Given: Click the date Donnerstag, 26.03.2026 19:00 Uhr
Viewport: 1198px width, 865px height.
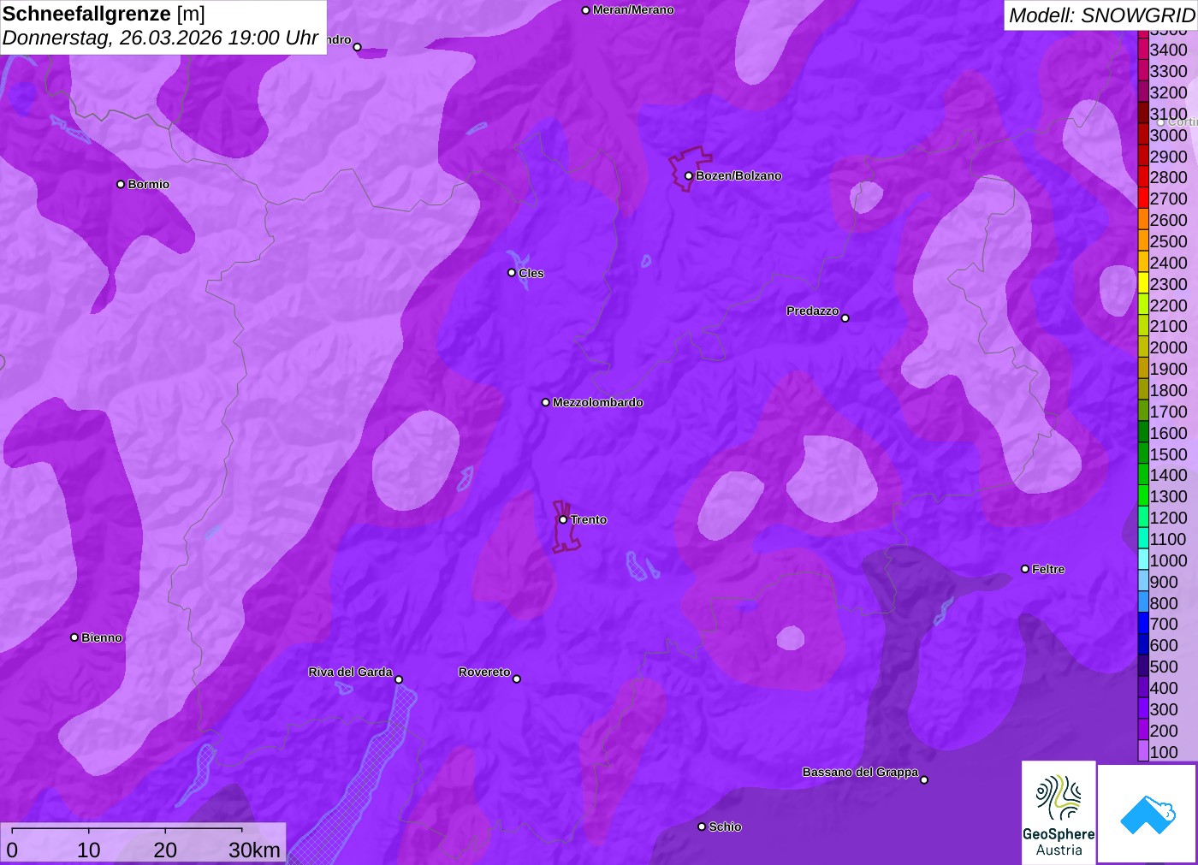Looking at the screenshot, I should click(160, 38).
